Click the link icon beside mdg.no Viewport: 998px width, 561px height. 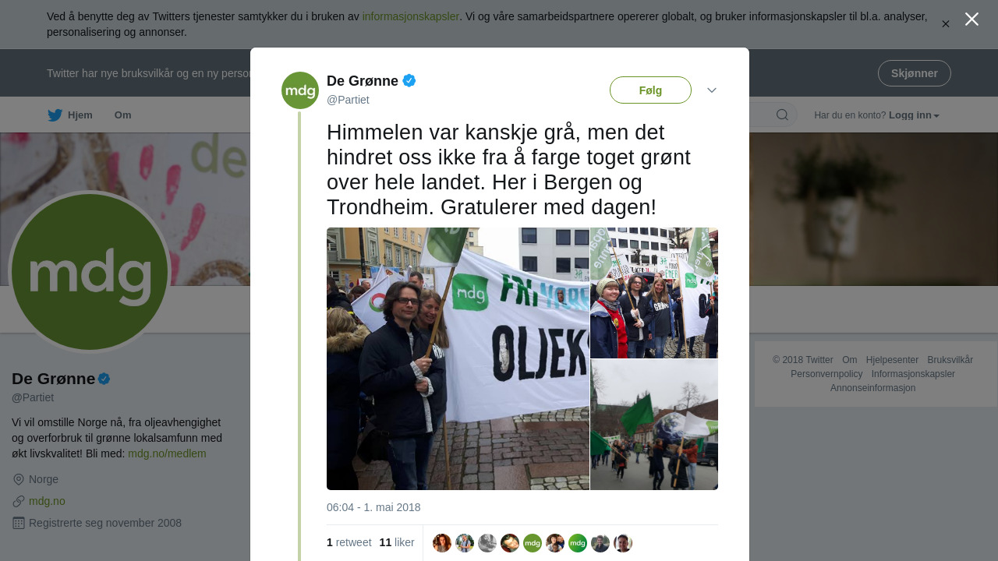coord(19,501)
